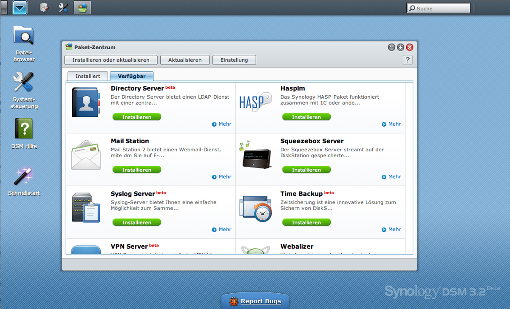
Task: Click the Report Bugs link
Action: 261,301
